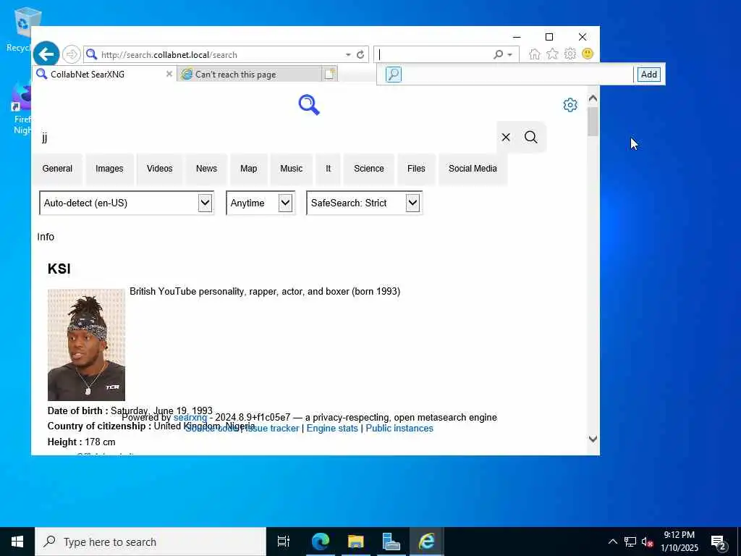Open the Home page icon
The height and width of the screenshot is (556, 741).
pos(535,54)
